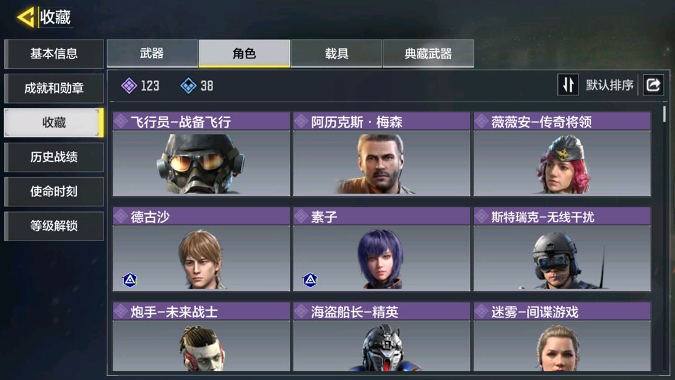Switch to the 武器 tab
This screenshot has height=380, width=675.
tap(152, 53)
